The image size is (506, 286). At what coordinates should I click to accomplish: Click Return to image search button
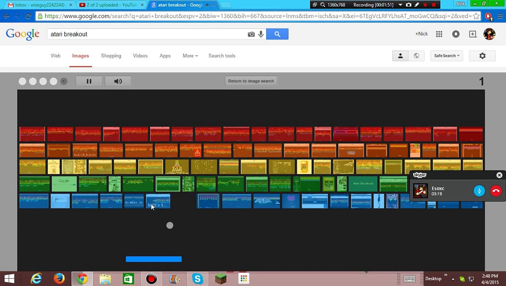(x=251, y=81)
